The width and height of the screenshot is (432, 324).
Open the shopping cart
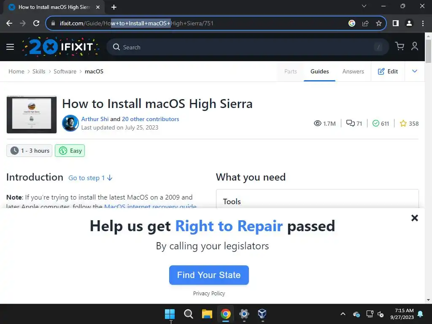point(400,46)
